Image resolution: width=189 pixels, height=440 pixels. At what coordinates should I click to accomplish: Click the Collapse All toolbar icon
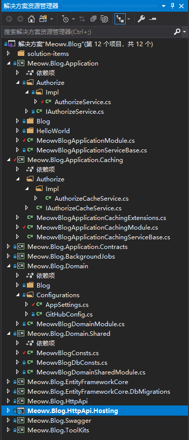point(93,19)
